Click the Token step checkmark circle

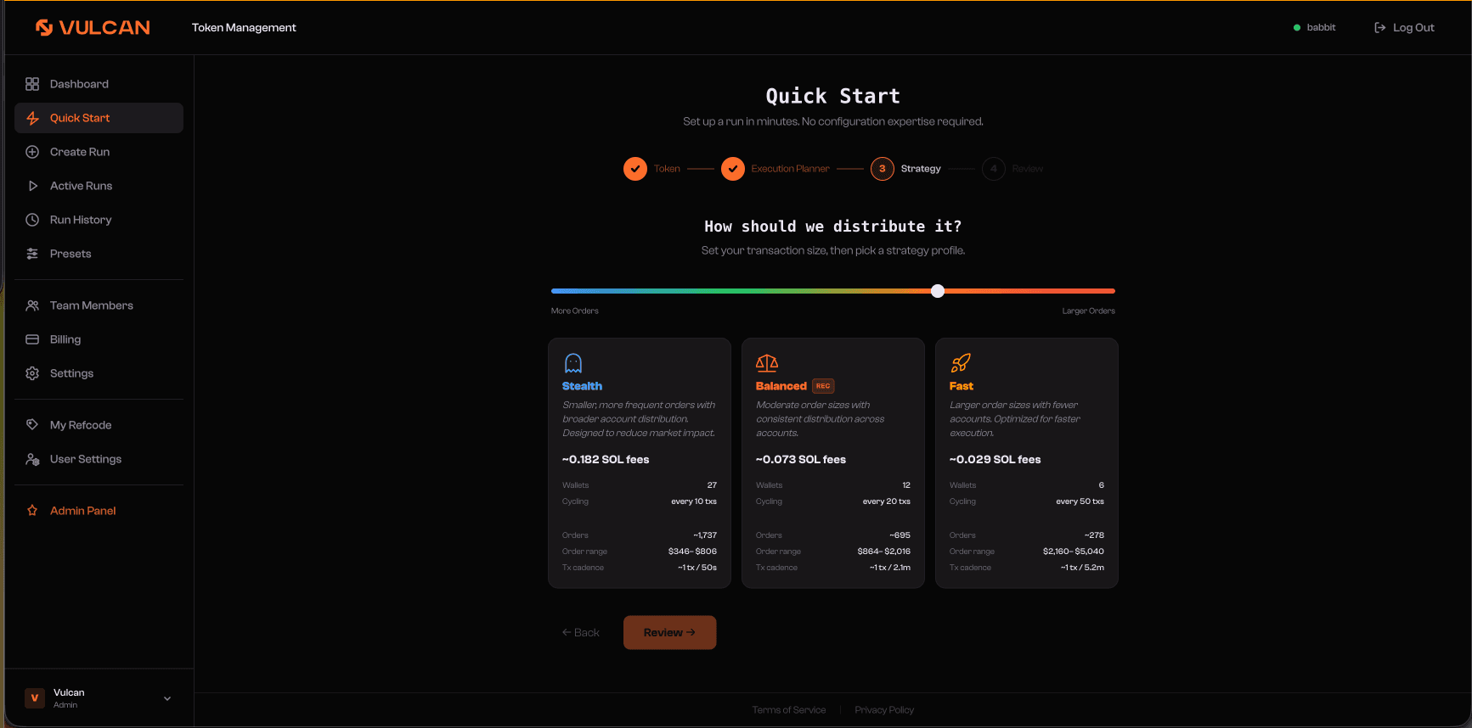tap(635, 169)
